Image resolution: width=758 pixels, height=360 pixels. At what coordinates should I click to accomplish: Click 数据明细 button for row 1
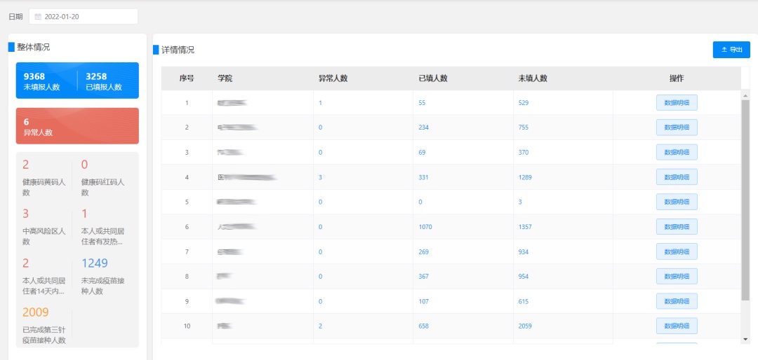(x=677, y=103)
